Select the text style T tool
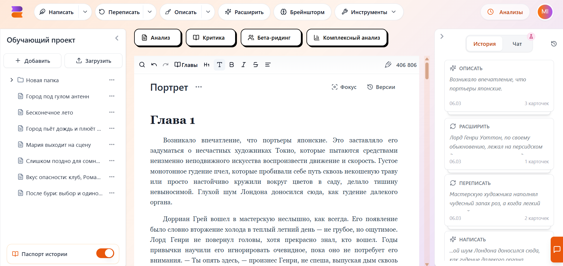 point(219,65)
